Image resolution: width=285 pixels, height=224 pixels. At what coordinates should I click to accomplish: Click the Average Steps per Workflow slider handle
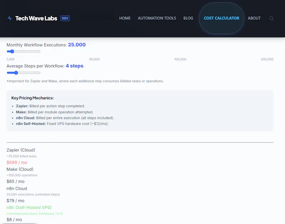pos(16,73)
